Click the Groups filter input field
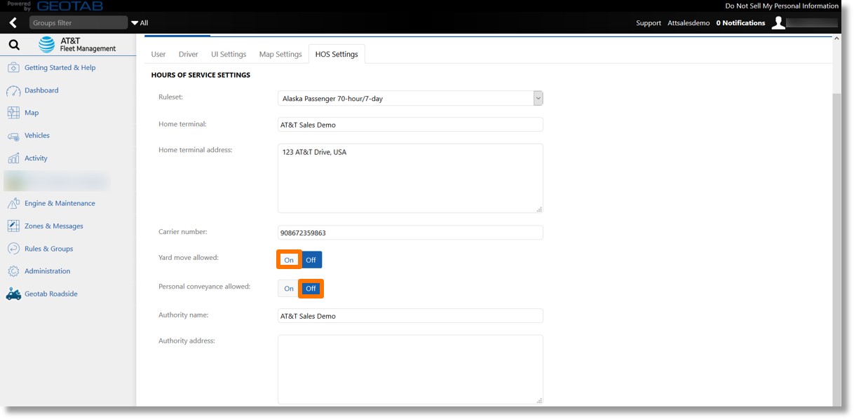 (79, 23)
